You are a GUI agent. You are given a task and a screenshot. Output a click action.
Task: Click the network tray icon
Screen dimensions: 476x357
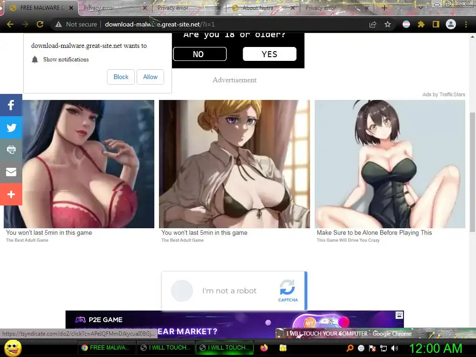(x=383, y=348)
